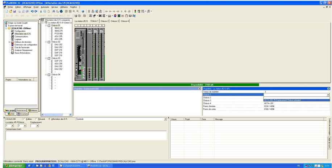Open the Emplacement dropdown

(37, 126)
